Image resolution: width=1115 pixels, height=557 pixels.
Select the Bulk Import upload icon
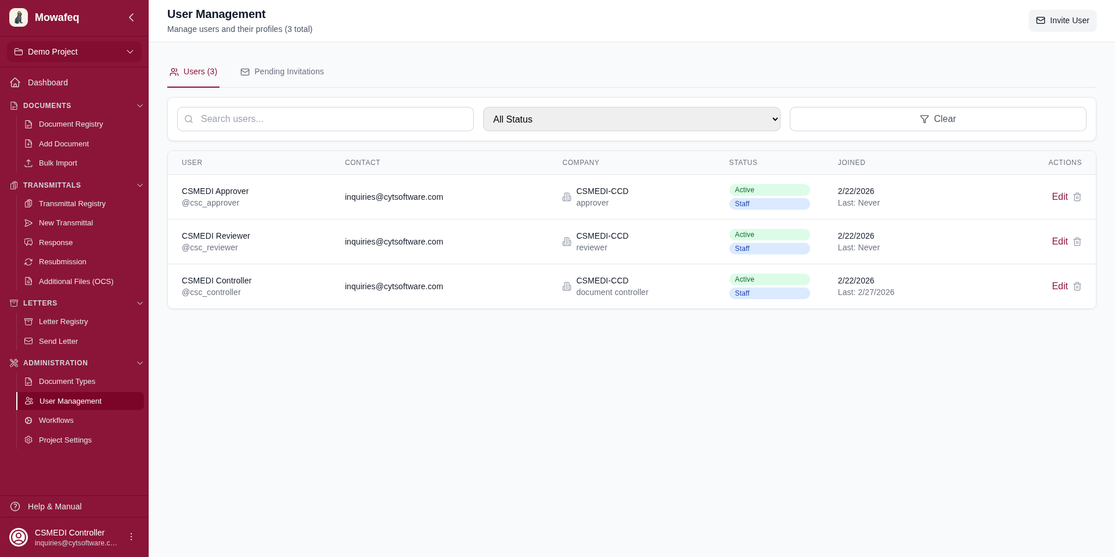tap(28, 163)
